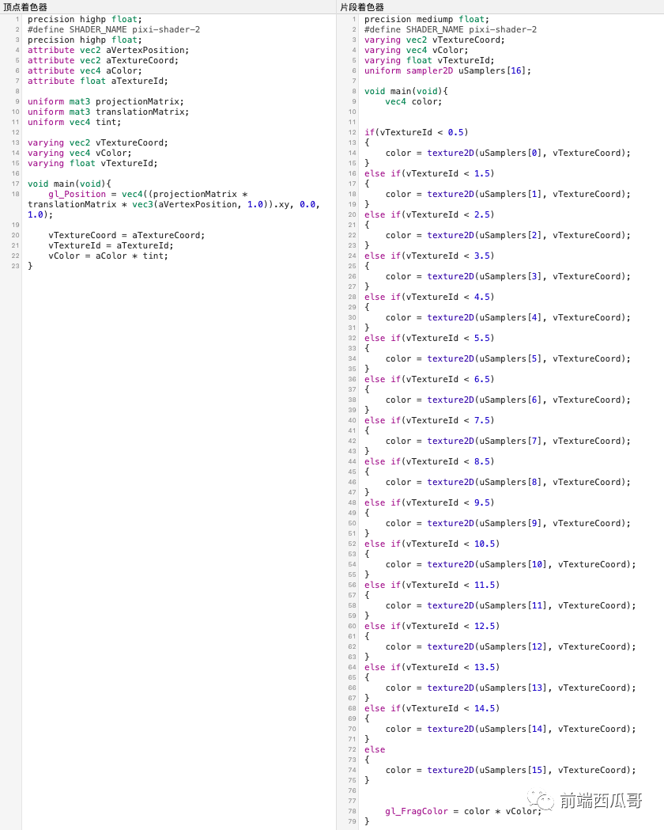Click line number 52 in fragment shader gutter
This screenshot has height=830, width=664.
pos(352,544)
